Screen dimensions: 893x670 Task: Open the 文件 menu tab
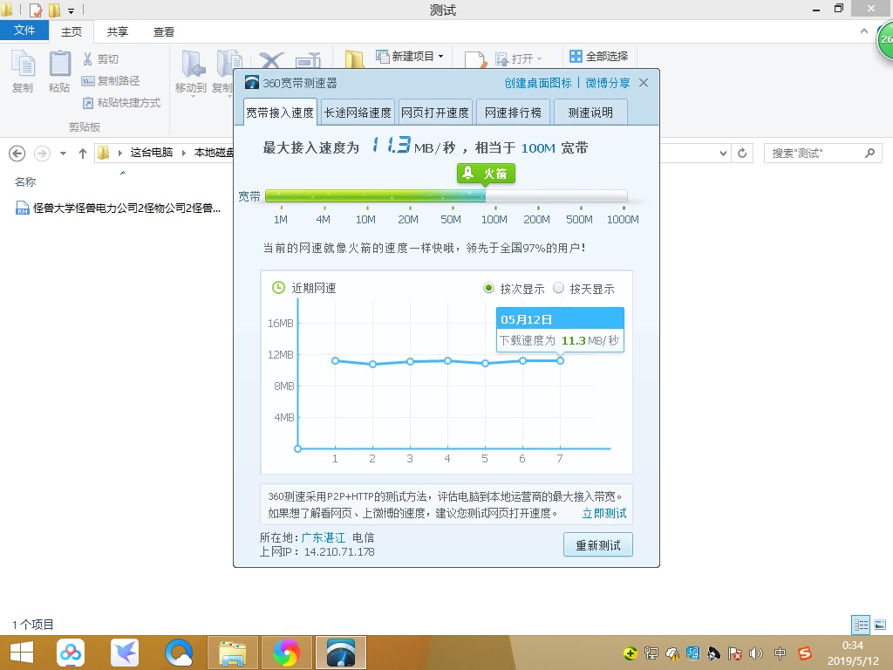coord(24,31)
